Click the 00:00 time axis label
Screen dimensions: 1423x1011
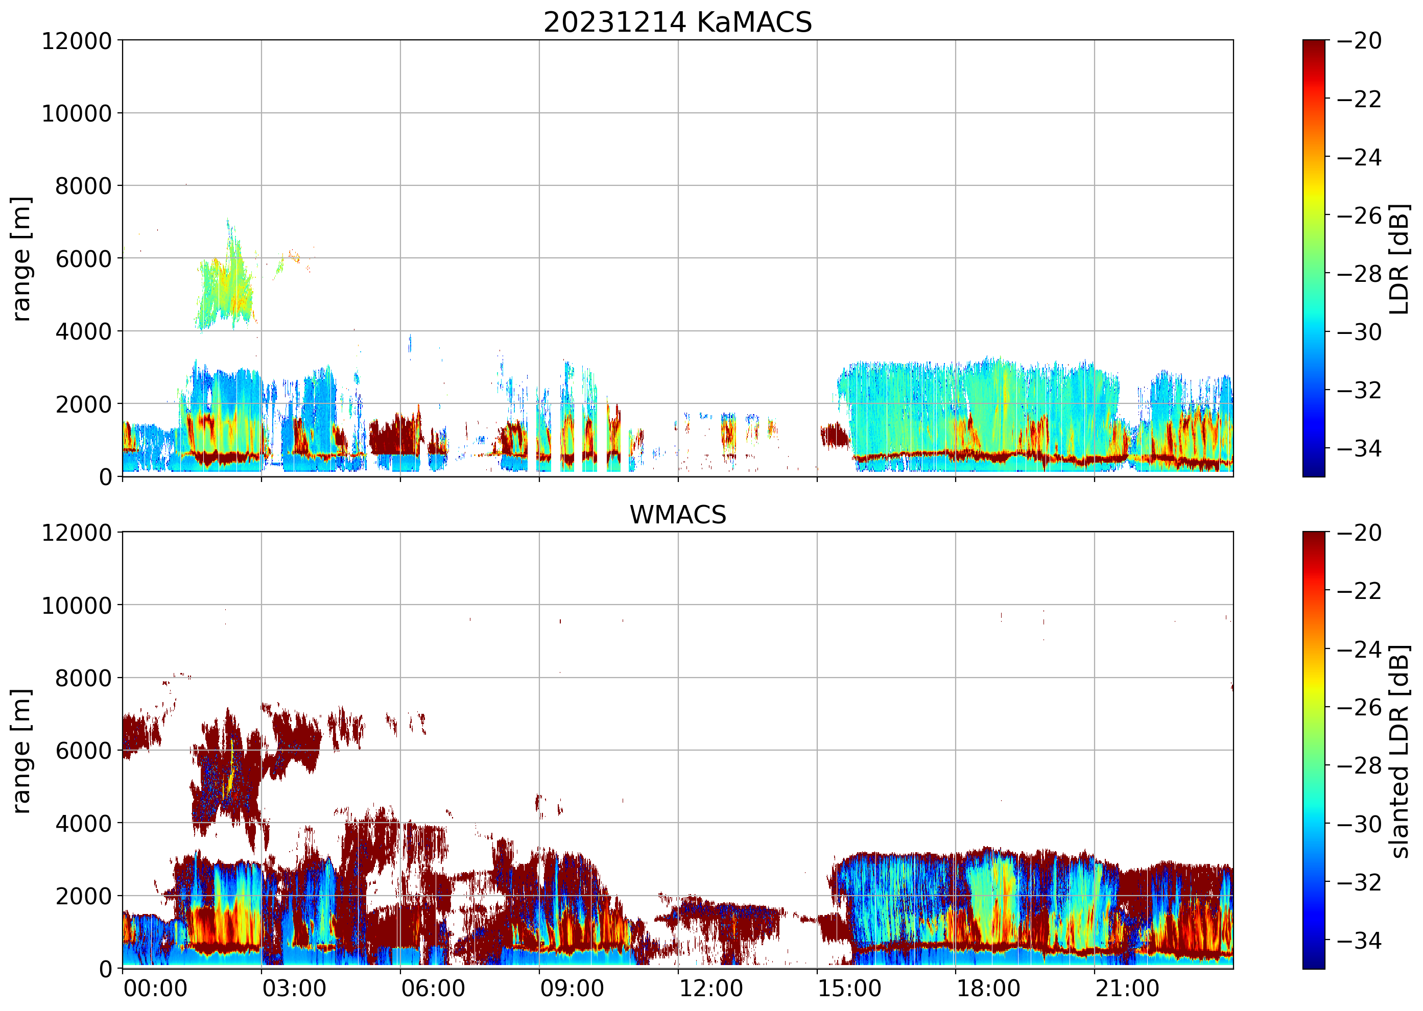tap(155, 988)
